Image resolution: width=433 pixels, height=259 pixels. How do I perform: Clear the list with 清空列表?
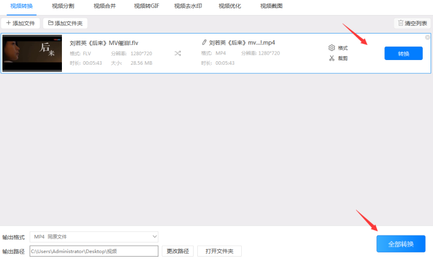[x=413, y=23]
